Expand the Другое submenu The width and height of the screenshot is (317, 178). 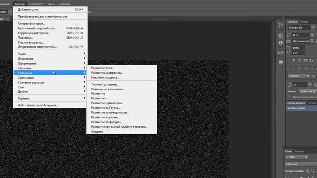click(51, 91)
